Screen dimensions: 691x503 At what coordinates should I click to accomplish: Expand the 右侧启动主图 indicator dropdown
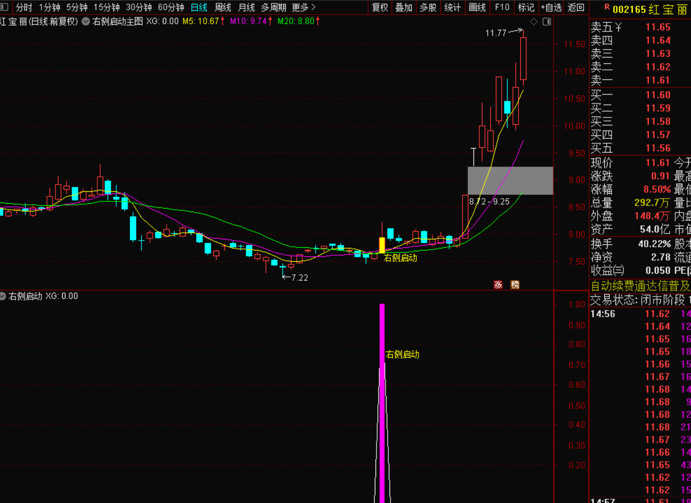pos(86,21)
